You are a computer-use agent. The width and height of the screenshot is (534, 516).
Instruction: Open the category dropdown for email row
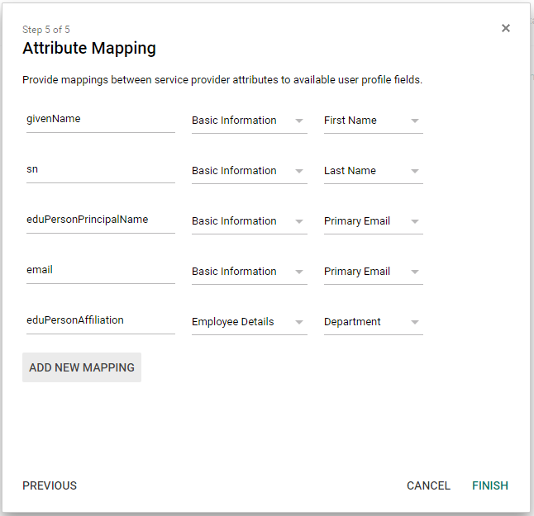(249, 272)
